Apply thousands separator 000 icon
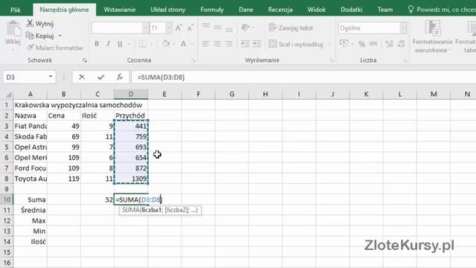This screenshot has height=268, width=476. [x=373, y=44]
